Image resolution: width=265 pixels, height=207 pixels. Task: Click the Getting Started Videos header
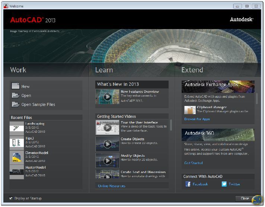click(132, 116)
